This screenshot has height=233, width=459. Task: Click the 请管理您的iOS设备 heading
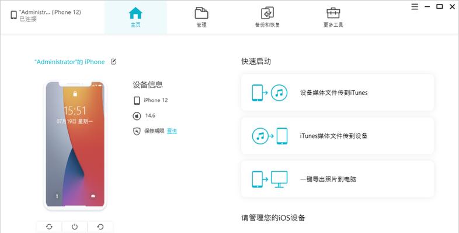coord(273,218)
